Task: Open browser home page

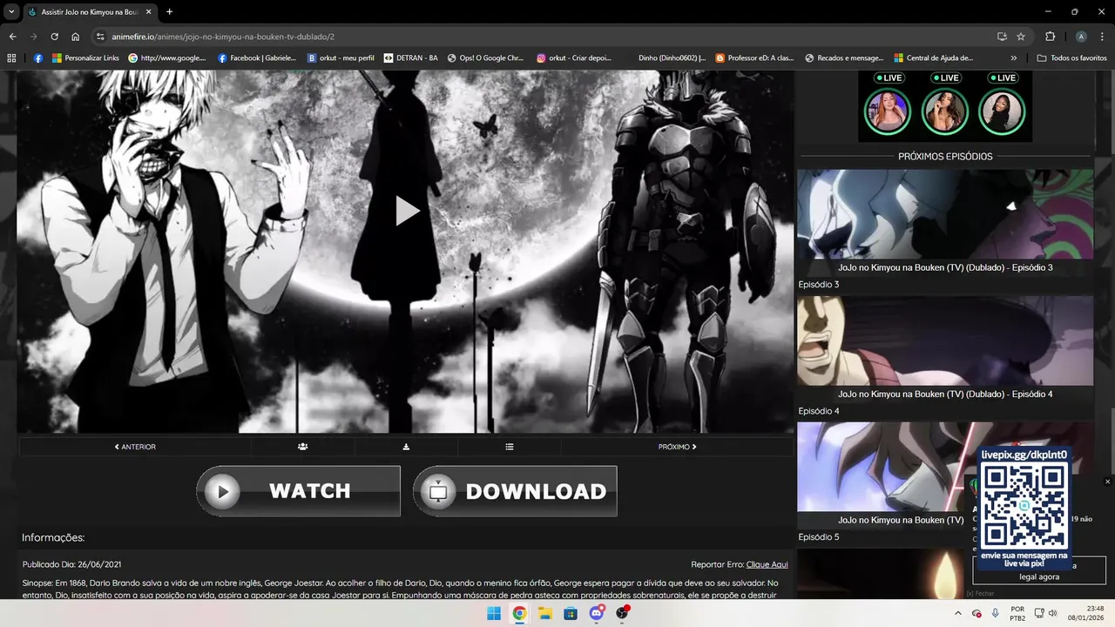Action: click(76, 37)
